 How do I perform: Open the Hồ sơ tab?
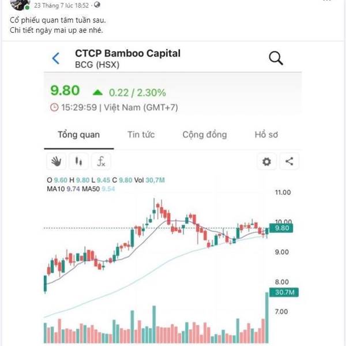(x=266, y=134)
